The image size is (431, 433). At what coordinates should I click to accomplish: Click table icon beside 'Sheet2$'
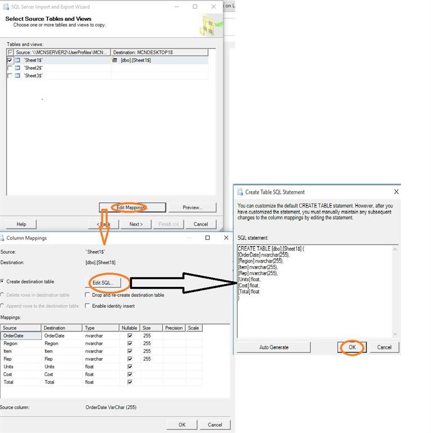pos(17,68)
